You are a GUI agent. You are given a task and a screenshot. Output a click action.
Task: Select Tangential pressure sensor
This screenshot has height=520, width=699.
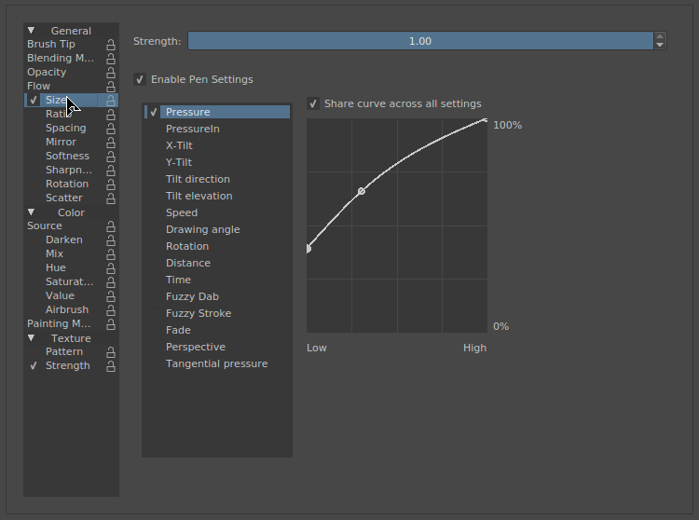[x=217, y=363]
